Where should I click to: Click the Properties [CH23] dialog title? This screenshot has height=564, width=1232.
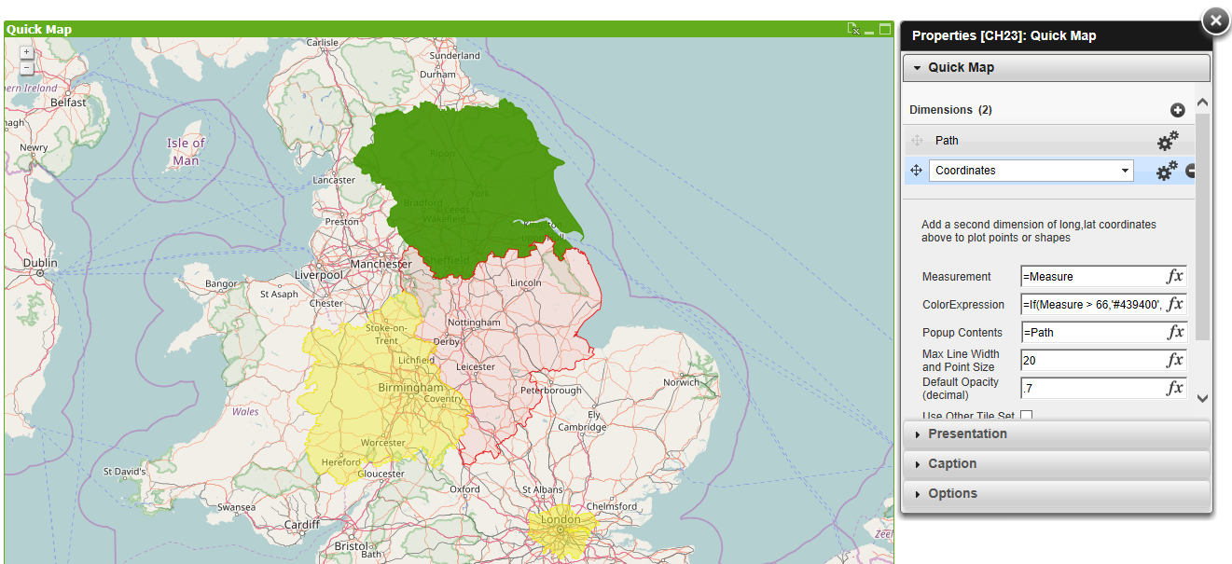1004,35
